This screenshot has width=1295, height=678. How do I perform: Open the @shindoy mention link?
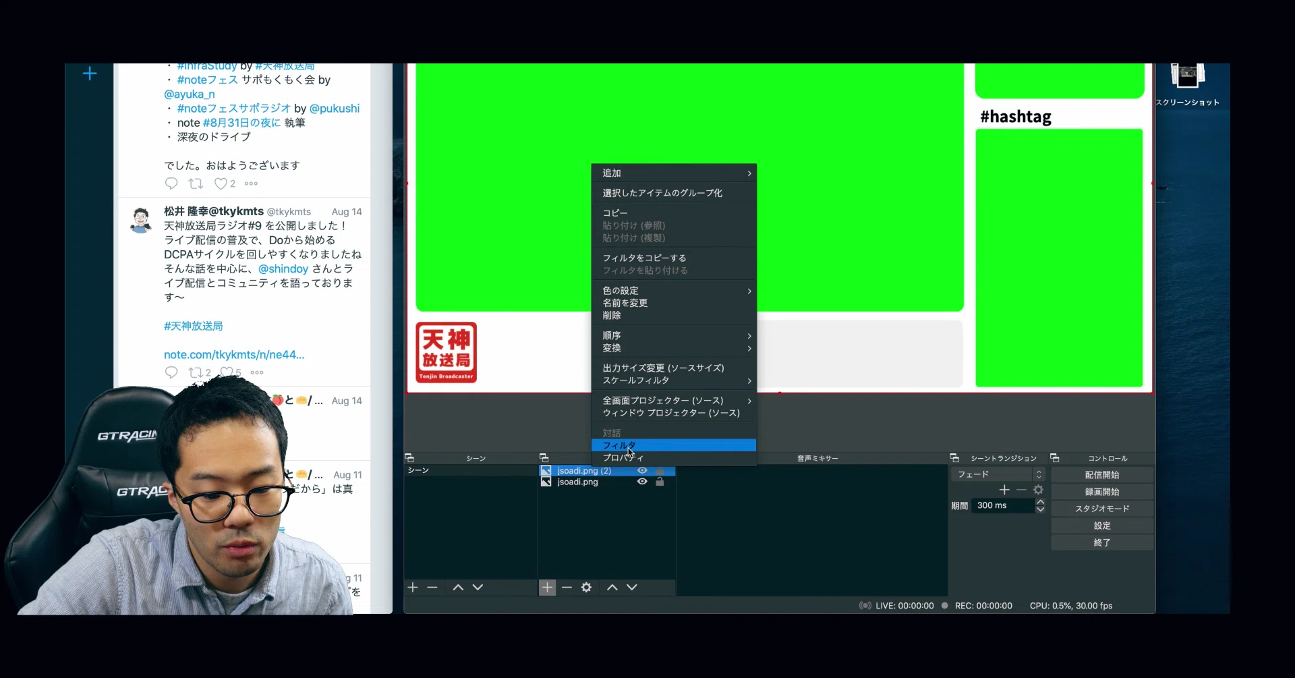tap(283, 269)
